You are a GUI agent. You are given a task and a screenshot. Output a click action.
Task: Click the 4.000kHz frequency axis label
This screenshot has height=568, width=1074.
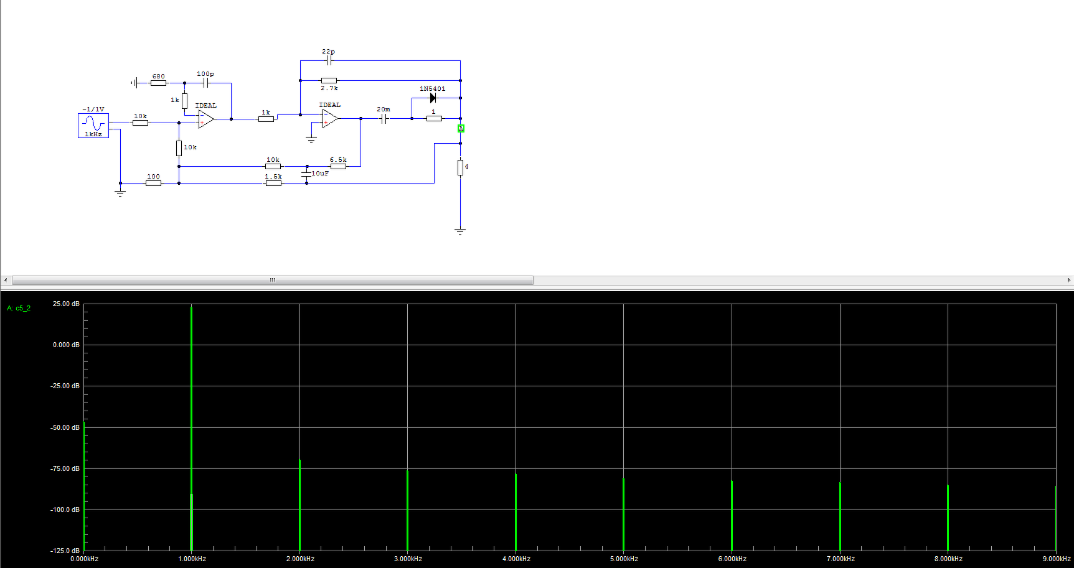[x=516, y=559]
